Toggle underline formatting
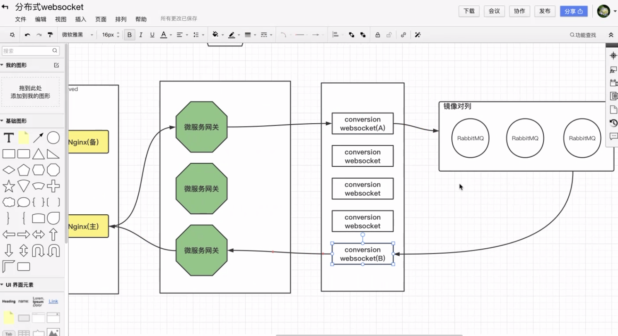The width and height of the screenshot is (618, 336). pyautogui.click(x=152, y=35)
